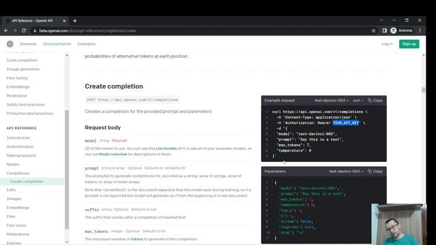This screenshot has width=436, height=245.
Task: Bookmark this page with the star icon
Action: [x=373, y=31]
